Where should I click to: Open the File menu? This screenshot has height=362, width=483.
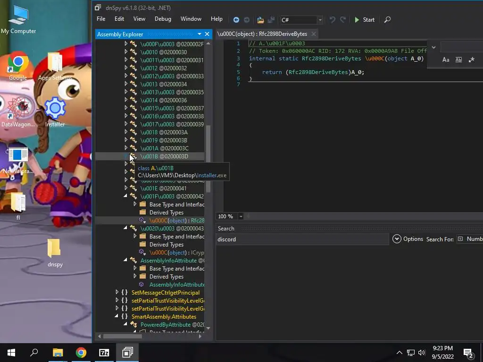click(x=101, y=19)
